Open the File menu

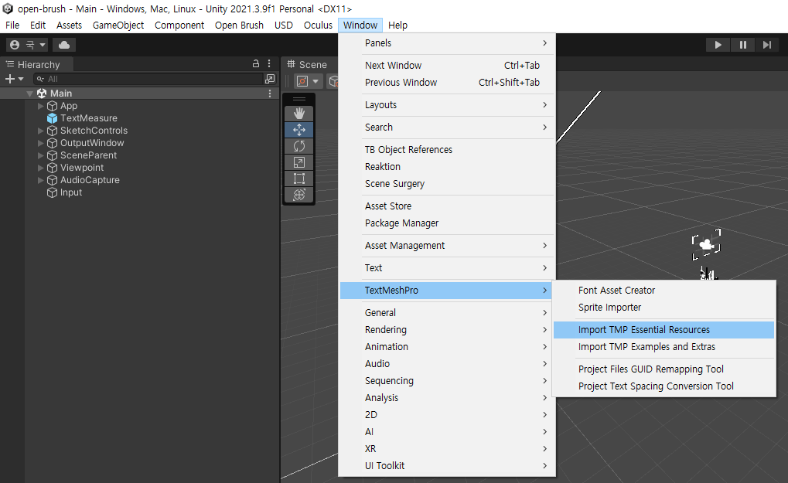pos(12,25)
